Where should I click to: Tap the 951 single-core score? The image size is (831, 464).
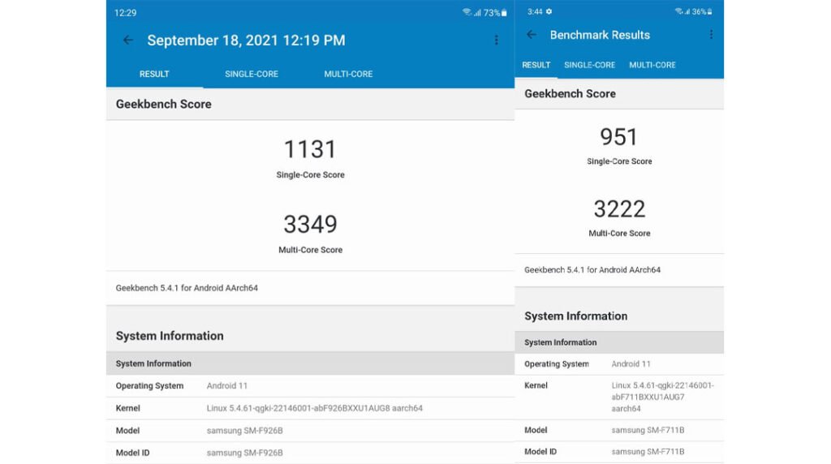pos(618,136)
